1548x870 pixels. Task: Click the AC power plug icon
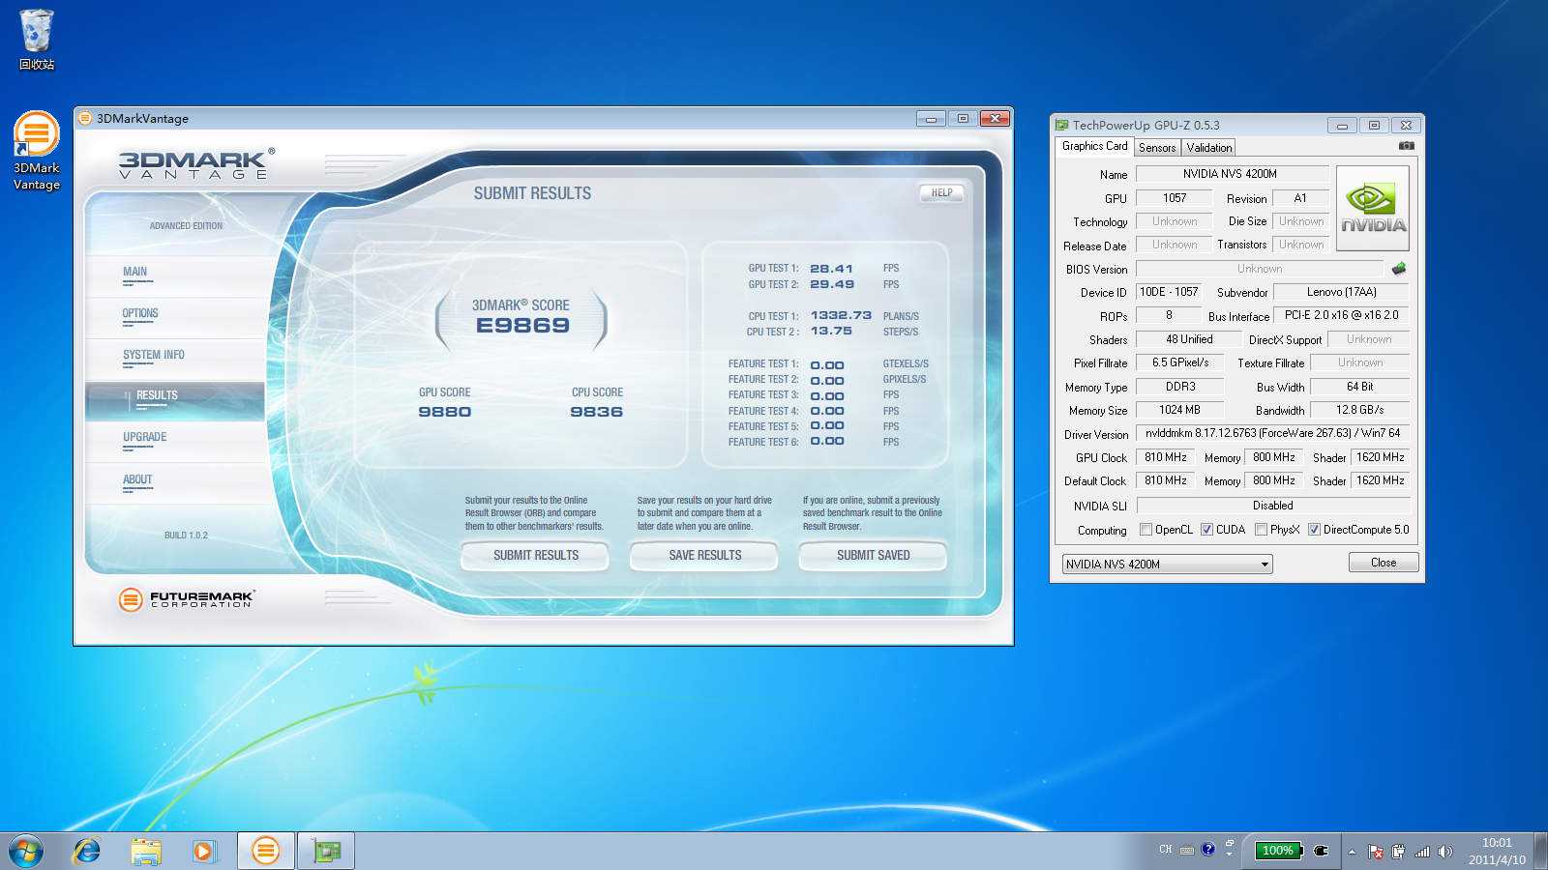point(1322,851)
